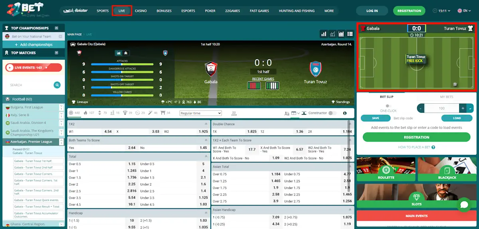Click the up-down arrows market icon 79

pos(100,113)
